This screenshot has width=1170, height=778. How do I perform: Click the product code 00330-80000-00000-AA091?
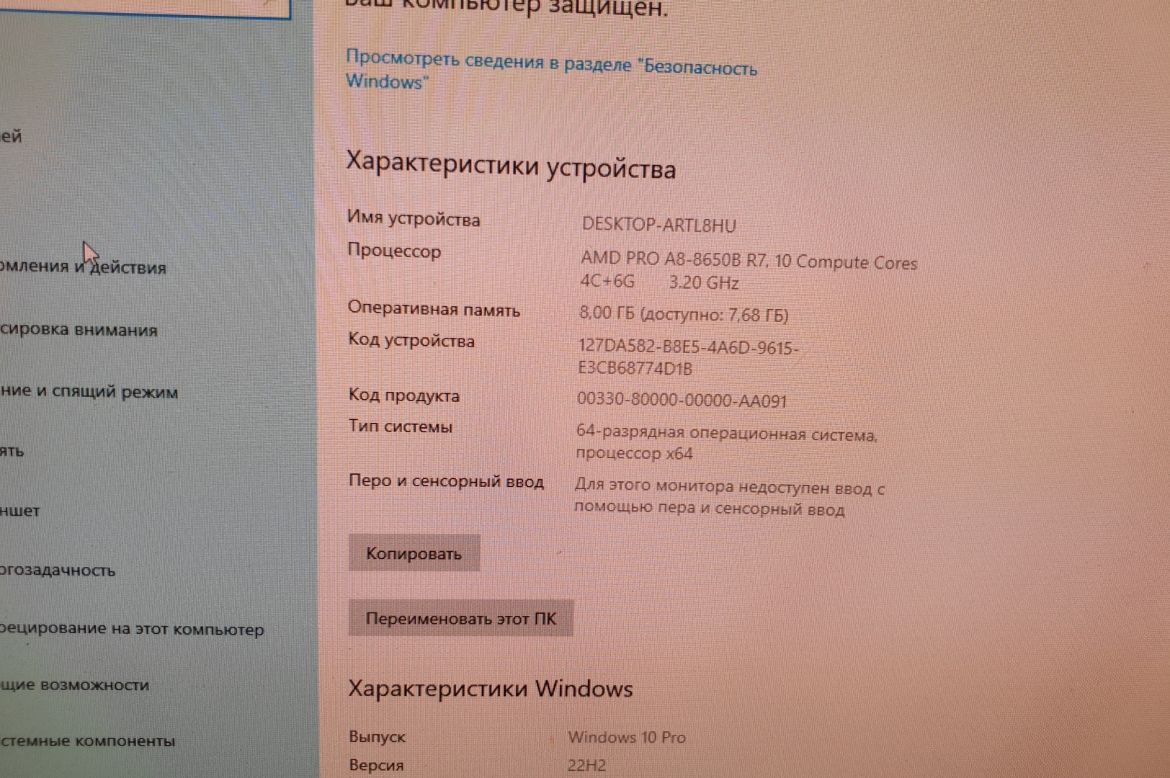point(682,400)
